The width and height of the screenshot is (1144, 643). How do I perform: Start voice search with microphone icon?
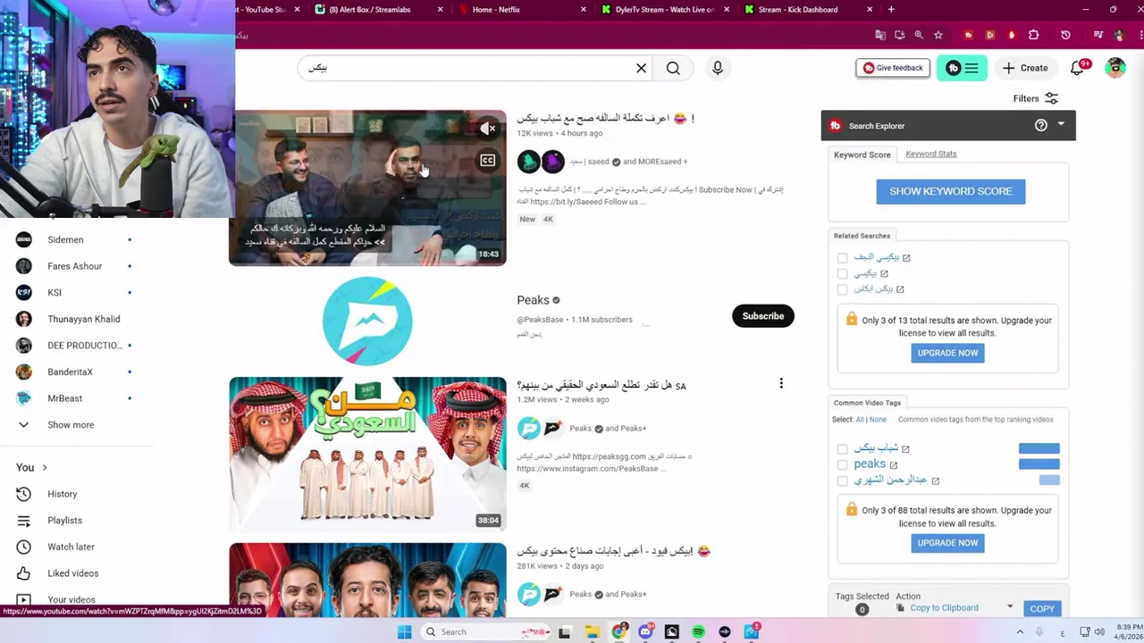(x=717, y=68)
